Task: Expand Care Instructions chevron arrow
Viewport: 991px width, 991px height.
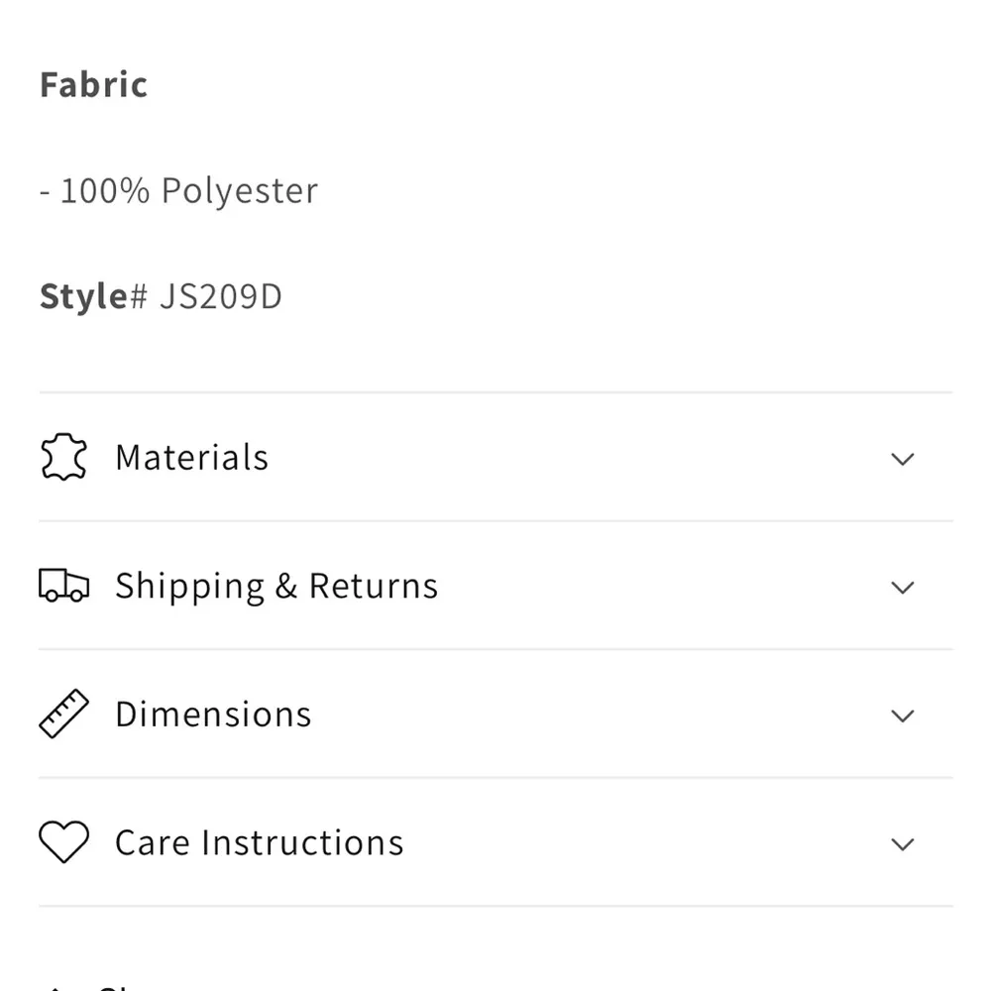Action: point(902,844)
